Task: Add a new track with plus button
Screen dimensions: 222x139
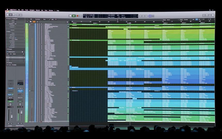Action: click(x=27, y=21)
